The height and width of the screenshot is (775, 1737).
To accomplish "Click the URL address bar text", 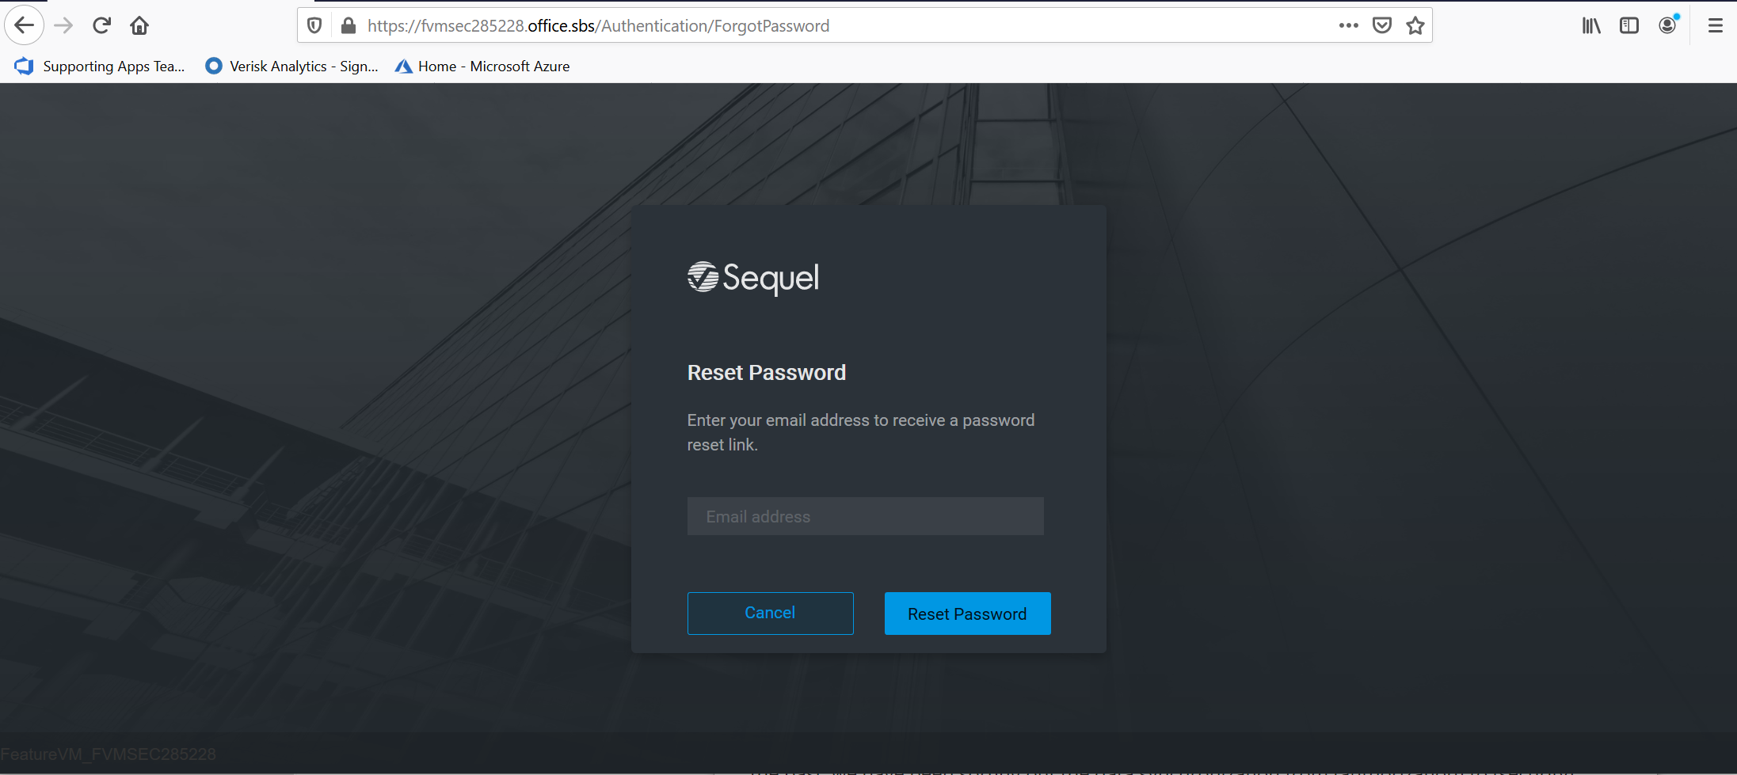I will tap(598, 25).
